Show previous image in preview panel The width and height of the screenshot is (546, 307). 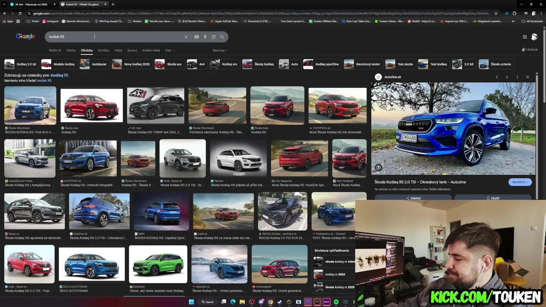[x=497, y=77]
